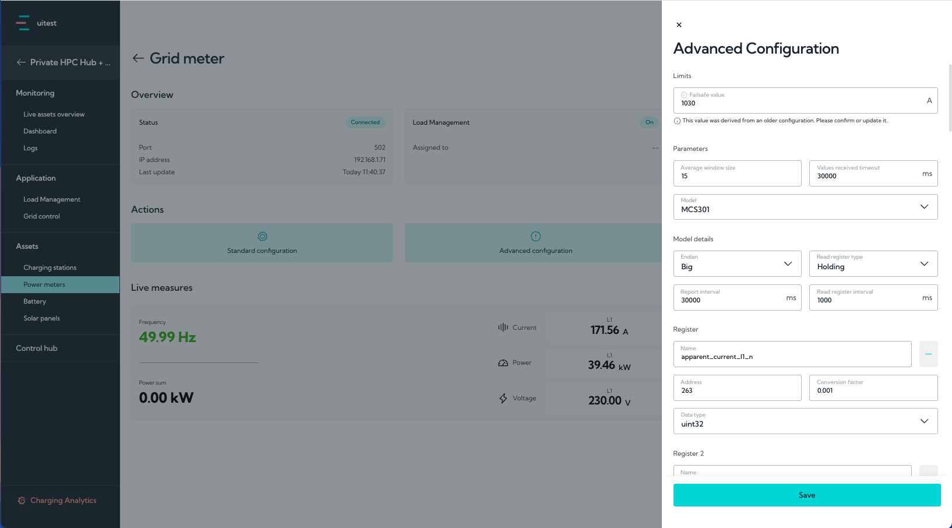Click the Failsafe value input field
The height and width of the screenshot is (528, 952).
tap(805, 100)
